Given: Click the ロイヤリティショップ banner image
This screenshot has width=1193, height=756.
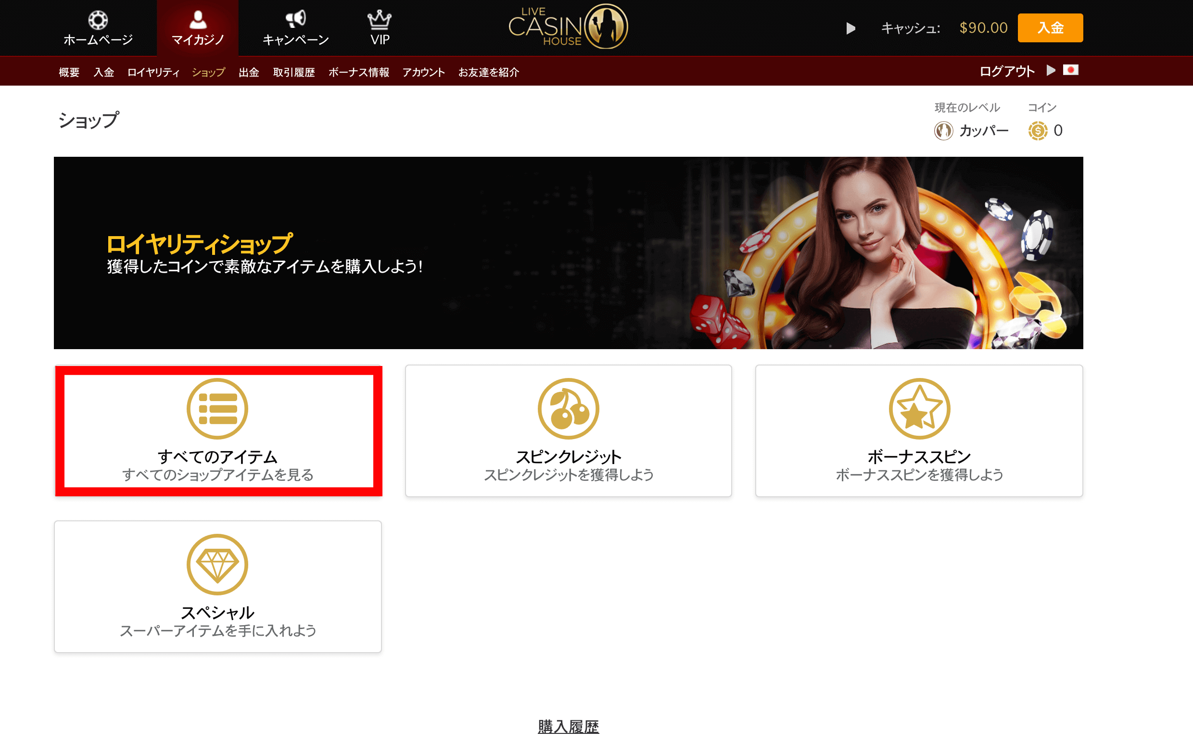Looking at the screenshot, I should coord(568,252).
